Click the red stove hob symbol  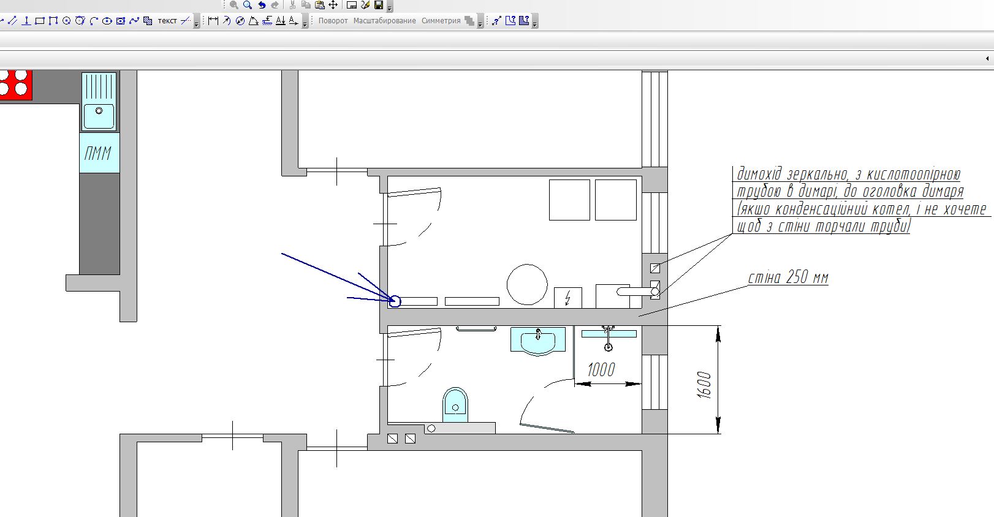(15, 85)
